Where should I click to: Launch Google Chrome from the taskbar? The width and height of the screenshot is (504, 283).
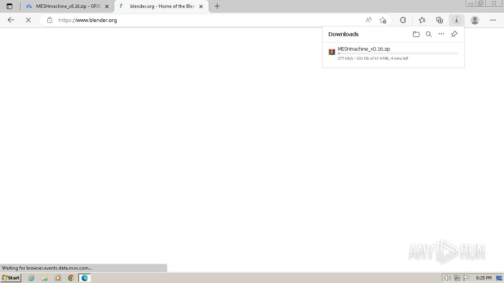[71, 278]
